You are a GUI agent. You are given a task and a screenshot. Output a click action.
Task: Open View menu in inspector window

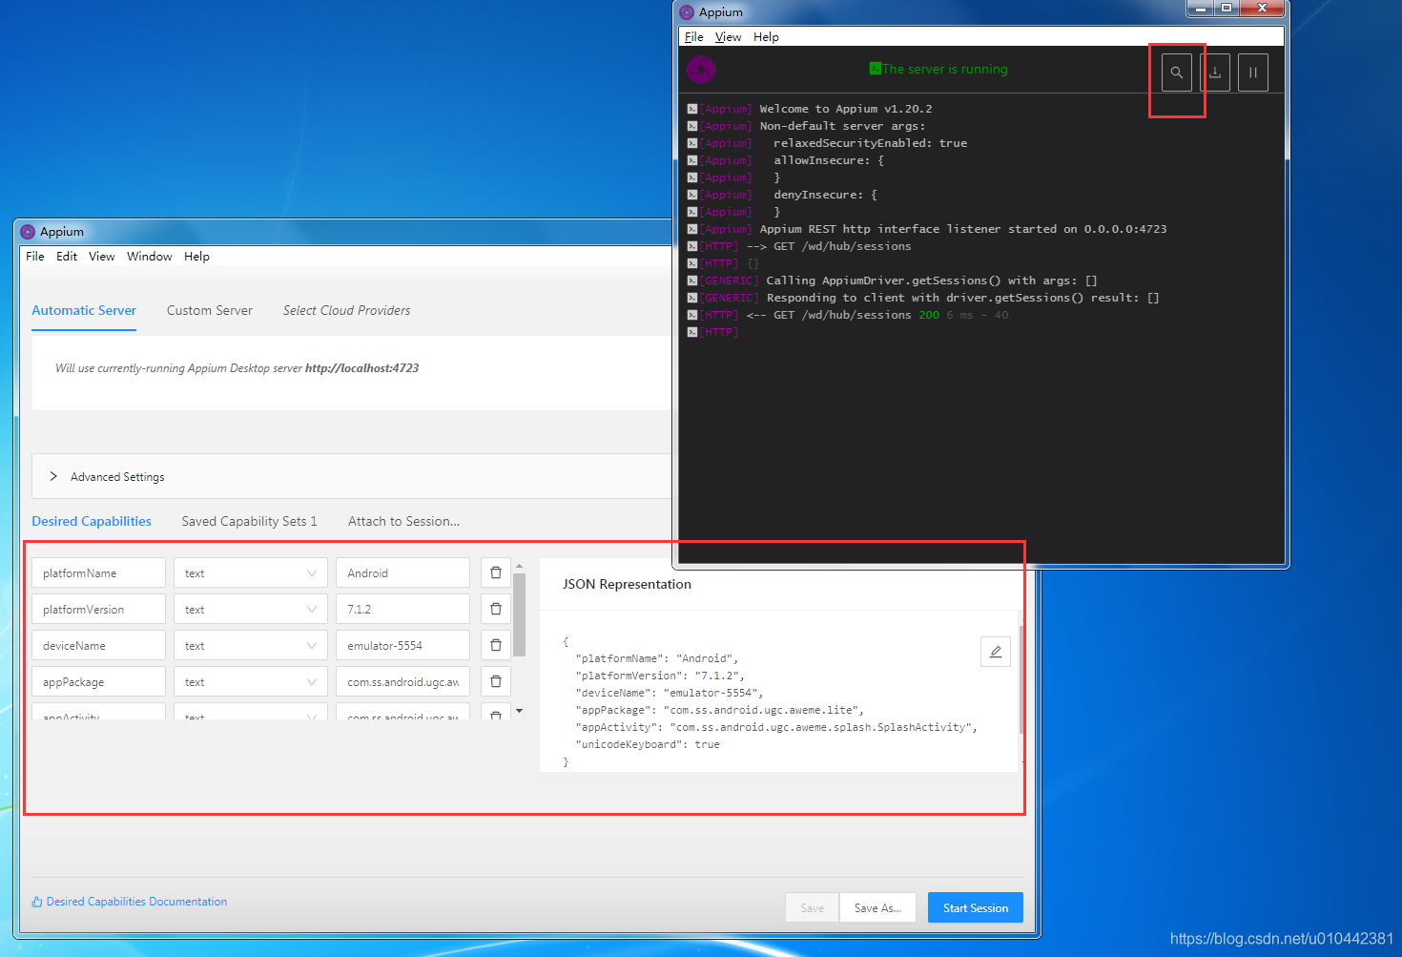(x=102, y=257)
